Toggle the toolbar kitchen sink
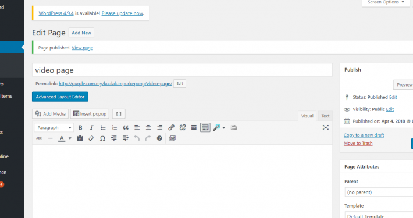Screen dimensions: 413x218 tap(205, 128)
